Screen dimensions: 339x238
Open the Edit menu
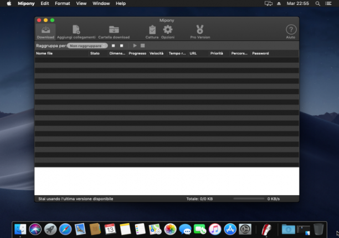pyautogui.click(x=45, y=3)
